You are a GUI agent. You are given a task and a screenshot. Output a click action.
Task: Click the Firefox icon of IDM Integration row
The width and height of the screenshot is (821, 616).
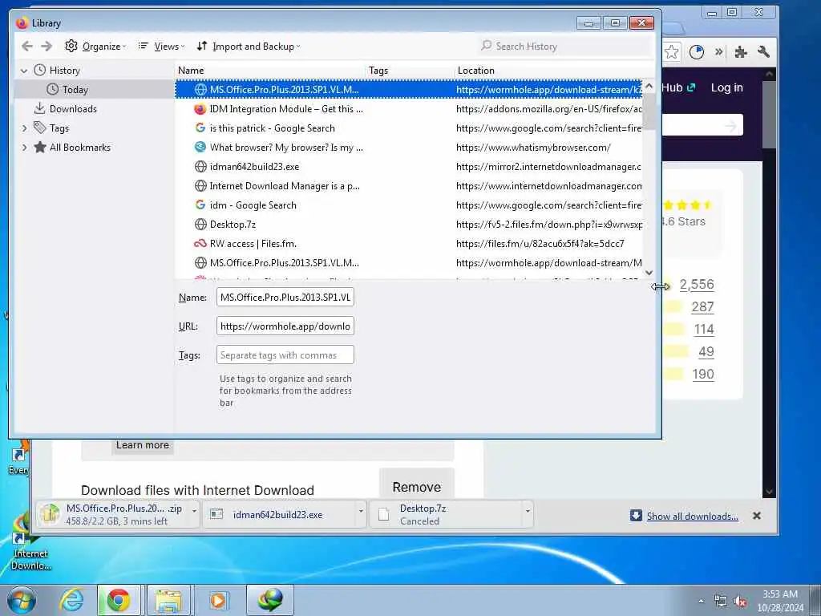pyautogui.click(x=200, y=109)
